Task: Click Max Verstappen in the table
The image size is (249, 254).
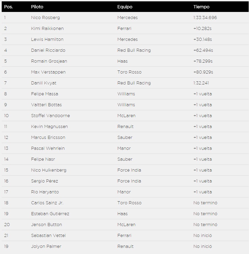Action: (x=48, y=72)
